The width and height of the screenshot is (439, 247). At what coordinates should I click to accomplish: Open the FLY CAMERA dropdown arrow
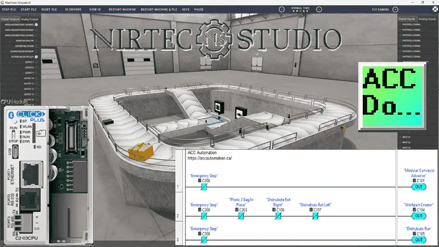click(x=395, y=9)
